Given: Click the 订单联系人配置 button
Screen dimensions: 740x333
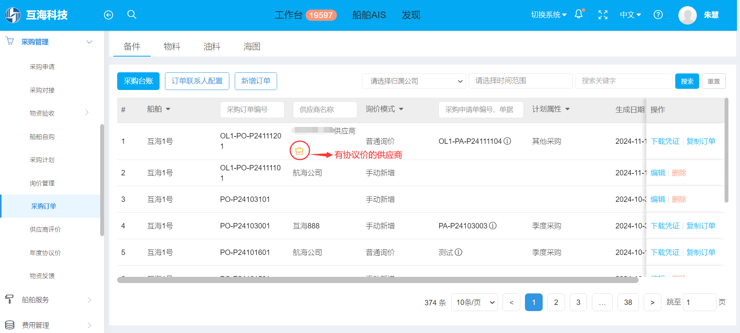Looking at the screenshot, I should [197, 81].
